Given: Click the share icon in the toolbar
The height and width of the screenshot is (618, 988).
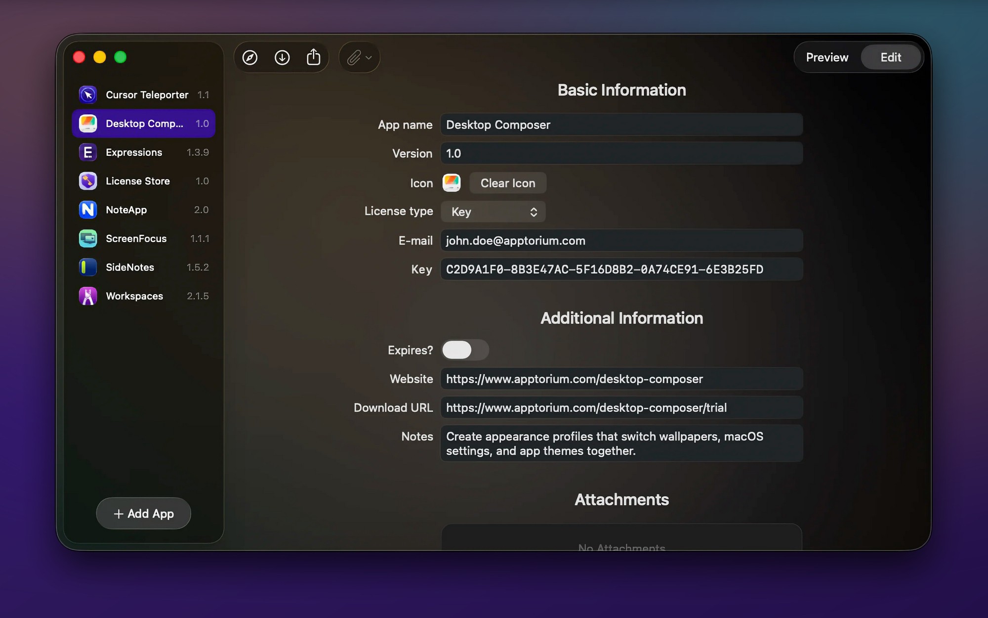Looking at the screenshot, I should click(x=314, y=57).
